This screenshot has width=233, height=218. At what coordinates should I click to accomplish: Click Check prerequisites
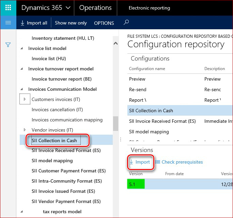179,162
